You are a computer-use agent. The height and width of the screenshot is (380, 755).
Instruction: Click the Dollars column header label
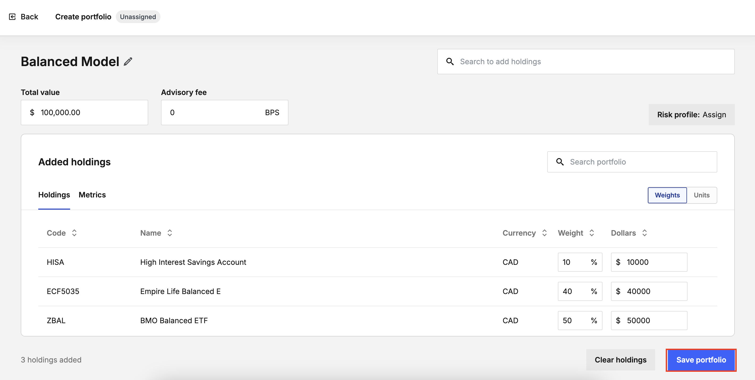[623, 233]
